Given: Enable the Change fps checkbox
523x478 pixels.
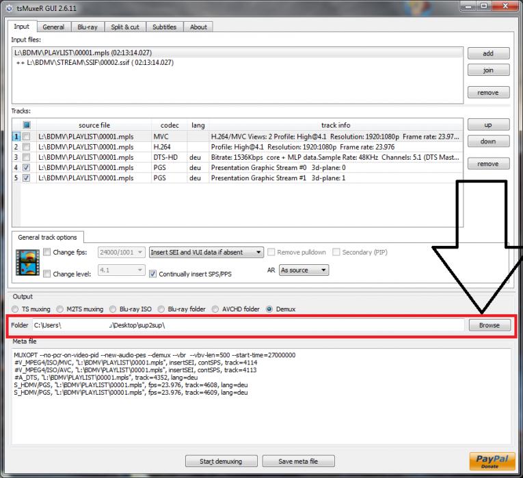Looking at the screenshot, I should [47, 252].
